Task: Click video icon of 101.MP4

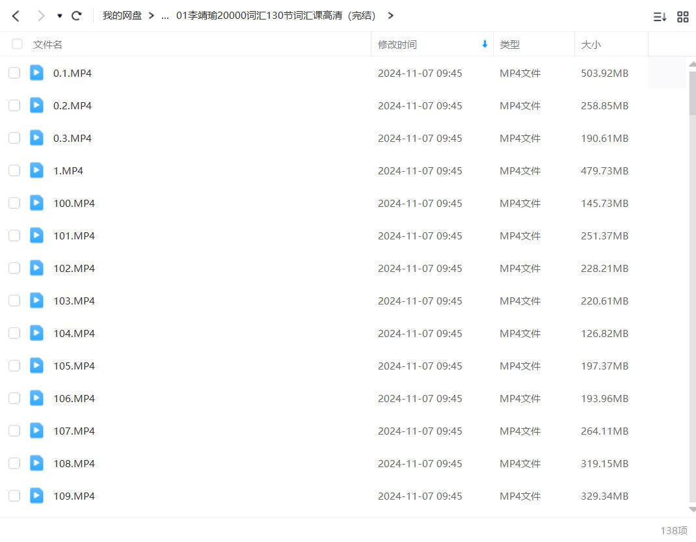Action: 37,236
